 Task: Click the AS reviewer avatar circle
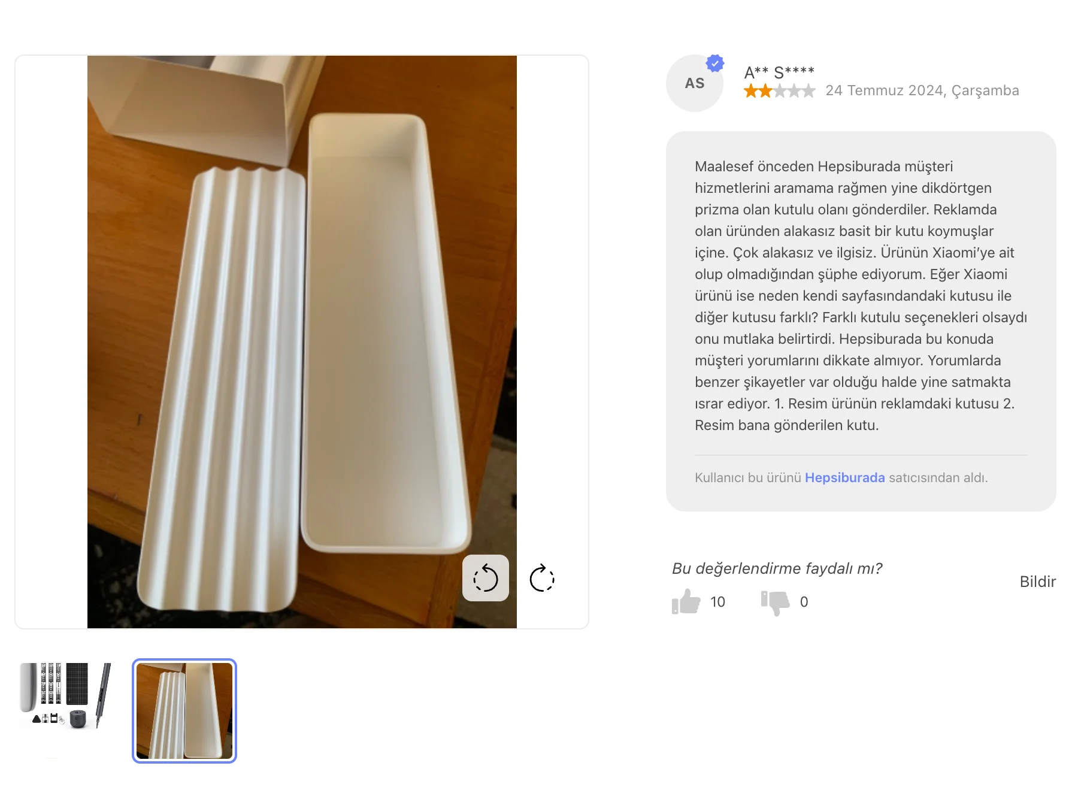tap(695, 83)
